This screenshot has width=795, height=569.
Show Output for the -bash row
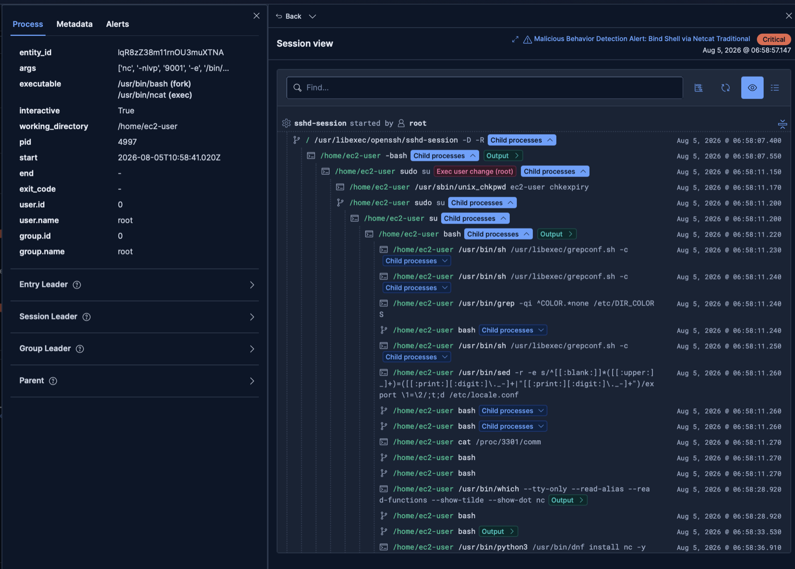pos(503,156)
